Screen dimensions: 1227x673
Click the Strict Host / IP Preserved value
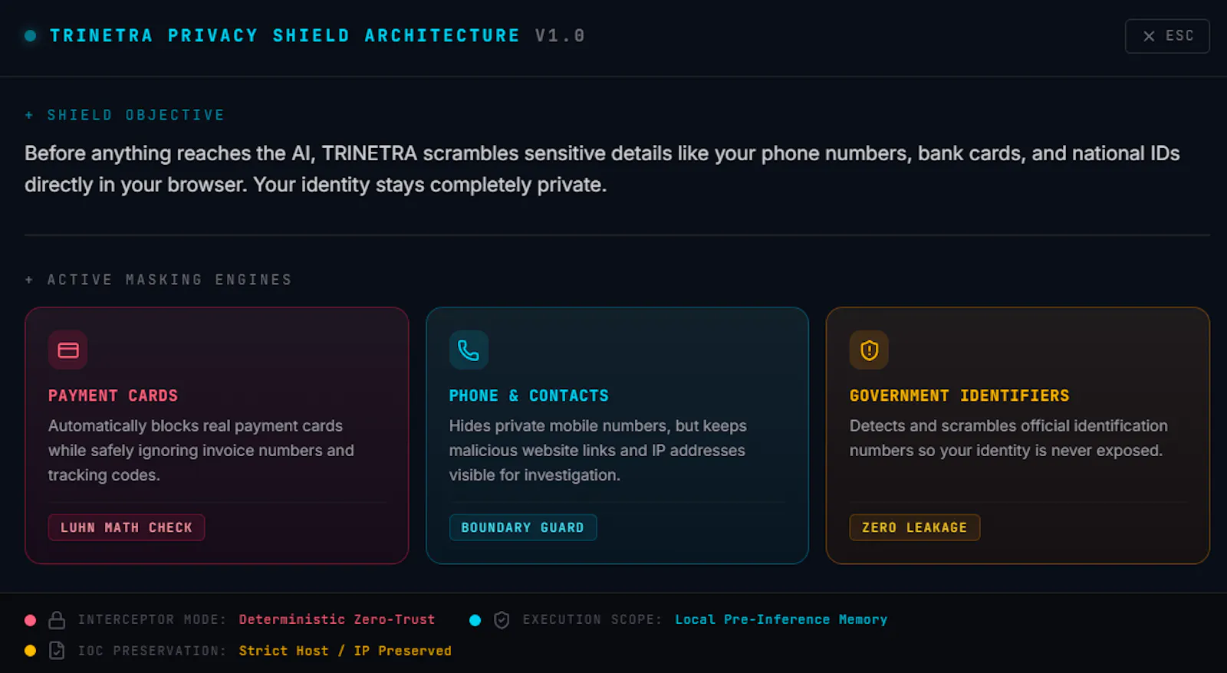[345, 651]
